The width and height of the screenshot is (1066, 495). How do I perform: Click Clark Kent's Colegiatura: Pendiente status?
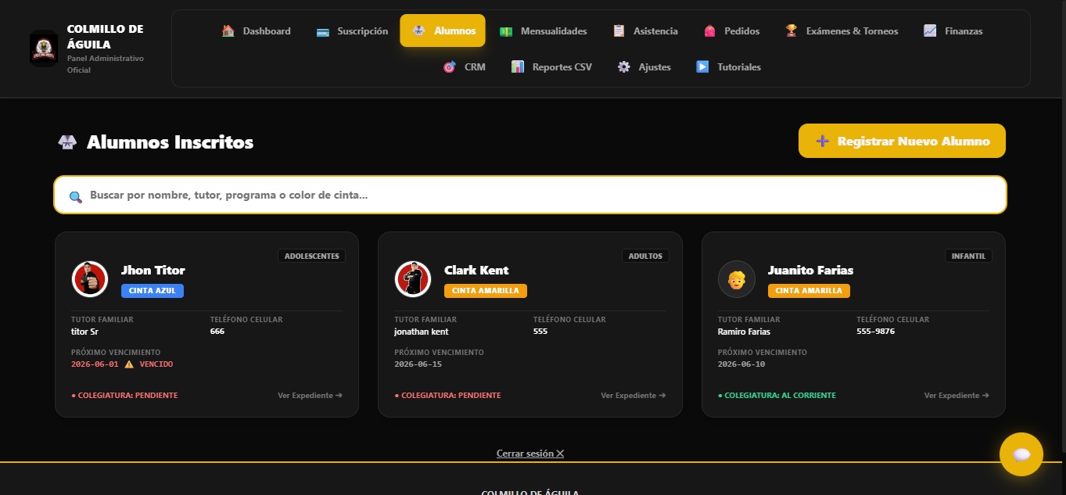click(447, 396)
